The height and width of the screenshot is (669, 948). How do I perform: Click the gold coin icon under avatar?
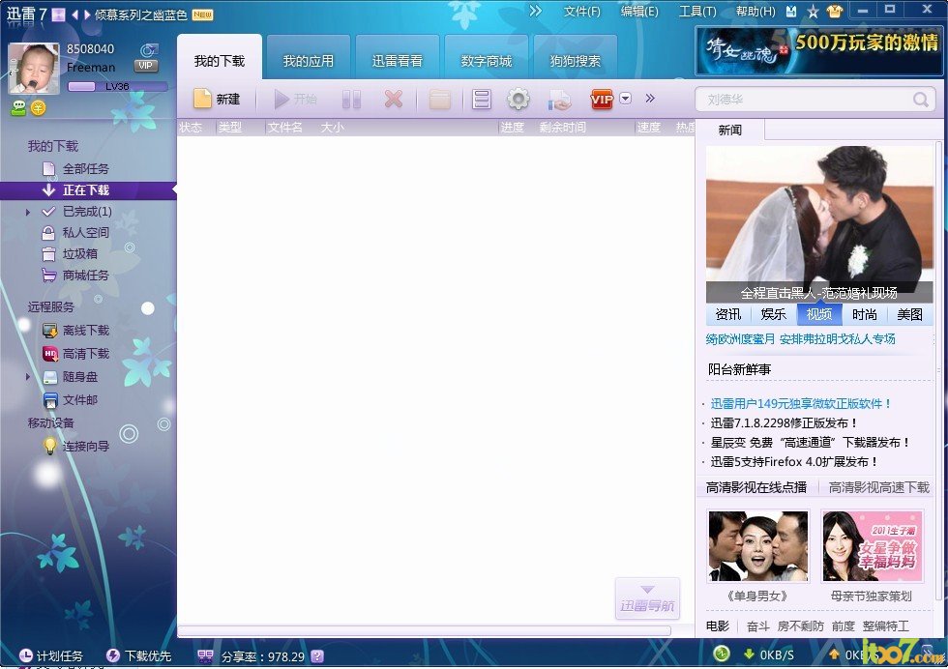click(x=38, y=108)
